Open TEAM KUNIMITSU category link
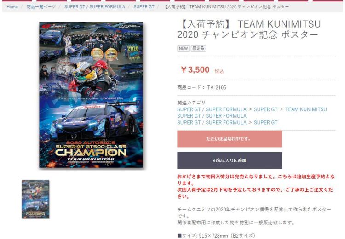 (306, 109)
